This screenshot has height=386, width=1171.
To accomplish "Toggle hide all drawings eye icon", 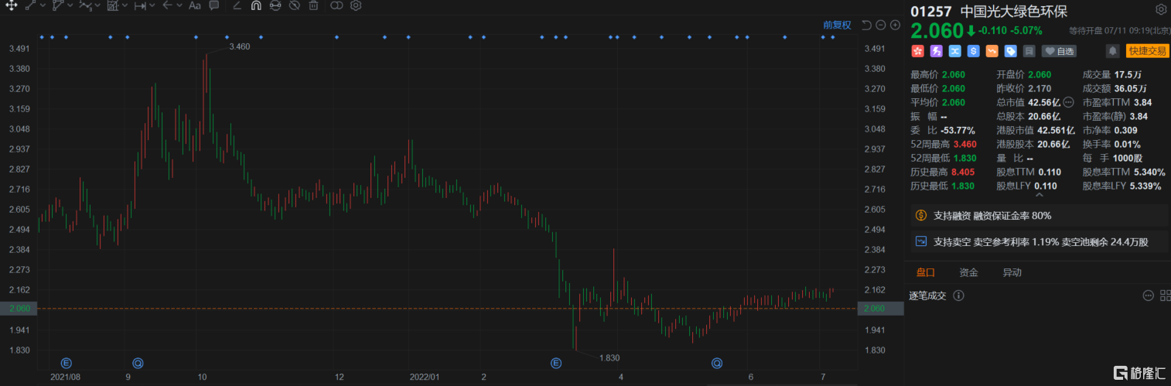I will pos(294,5).
